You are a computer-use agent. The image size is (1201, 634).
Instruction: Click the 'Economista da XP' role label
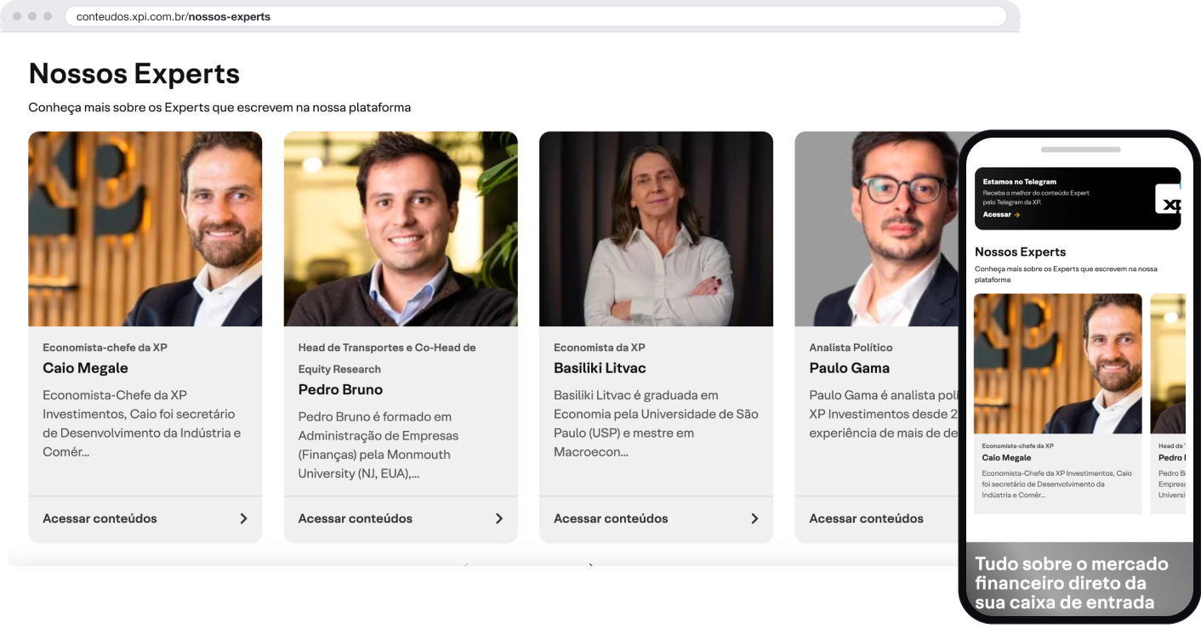(600, 348)
